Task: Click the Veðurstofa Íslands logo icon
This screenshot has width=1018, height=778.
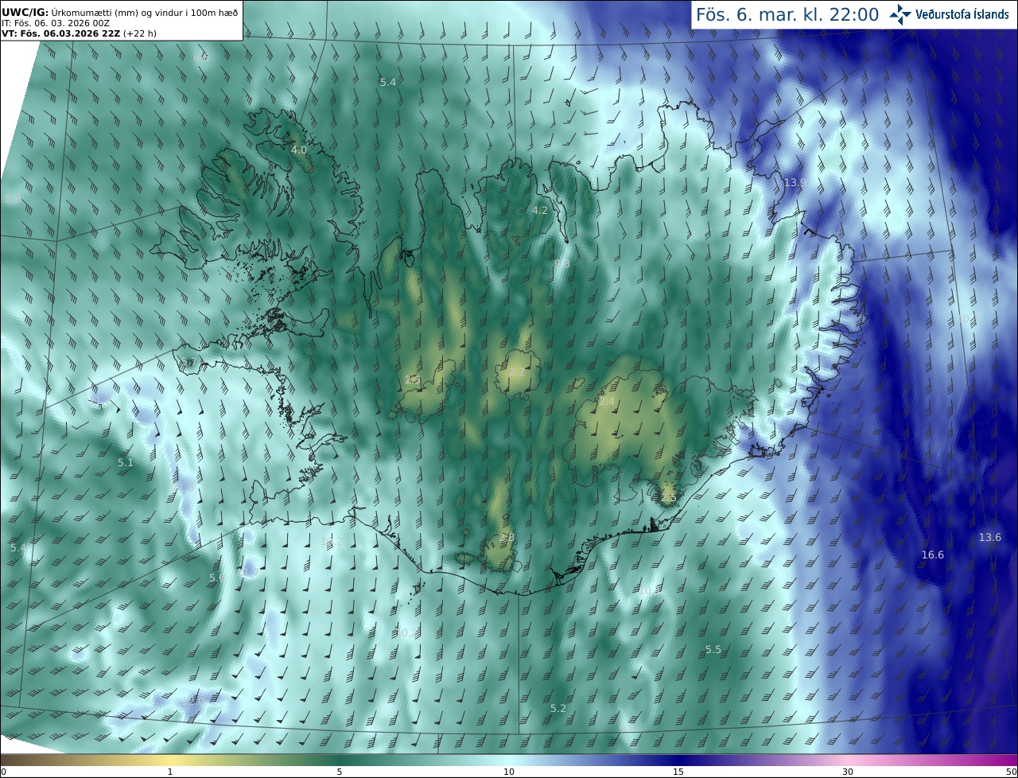Action: coord(901,14)
